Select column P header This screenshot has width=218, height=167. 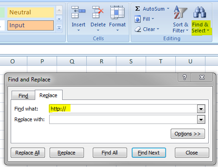tap(42, 61)
